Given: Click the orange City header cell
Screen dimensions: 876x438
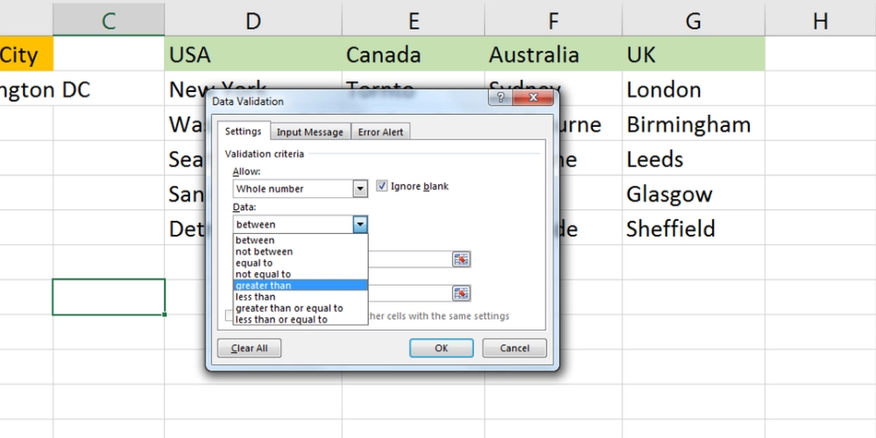Looking at the screenshot, I should click(26, 53).
